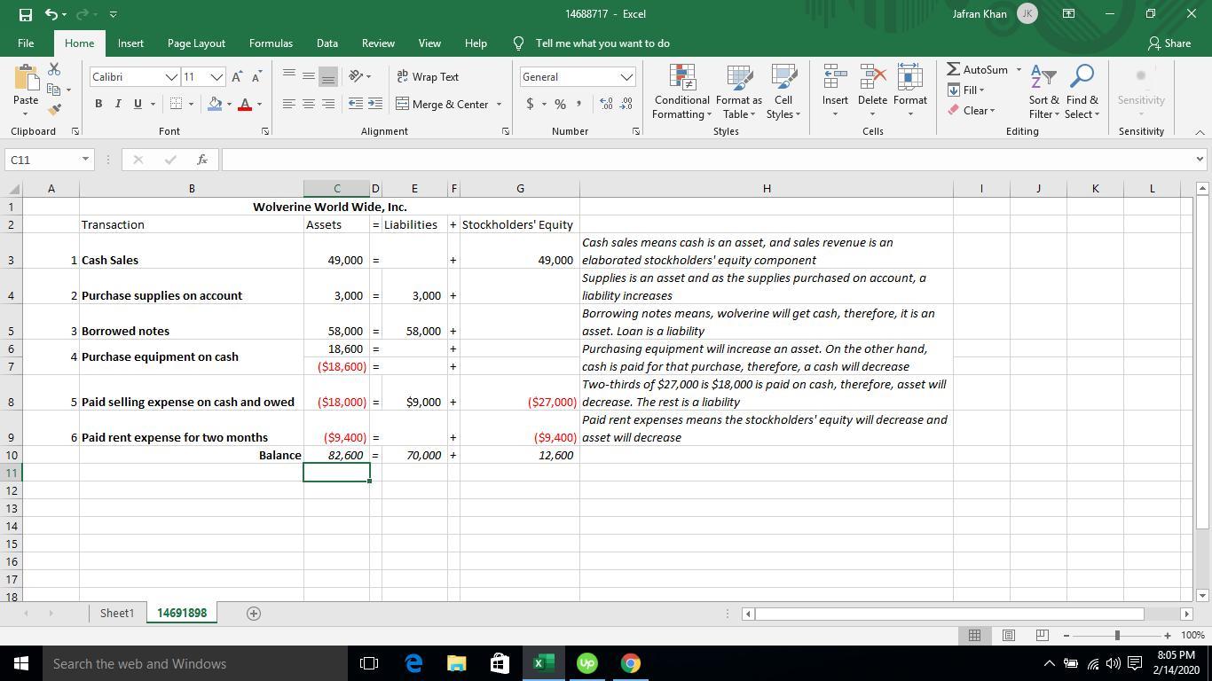The height and width of the screenshot is (681, 1212).
Task: Click the Merge & Center button
Action: pos(448,105)
